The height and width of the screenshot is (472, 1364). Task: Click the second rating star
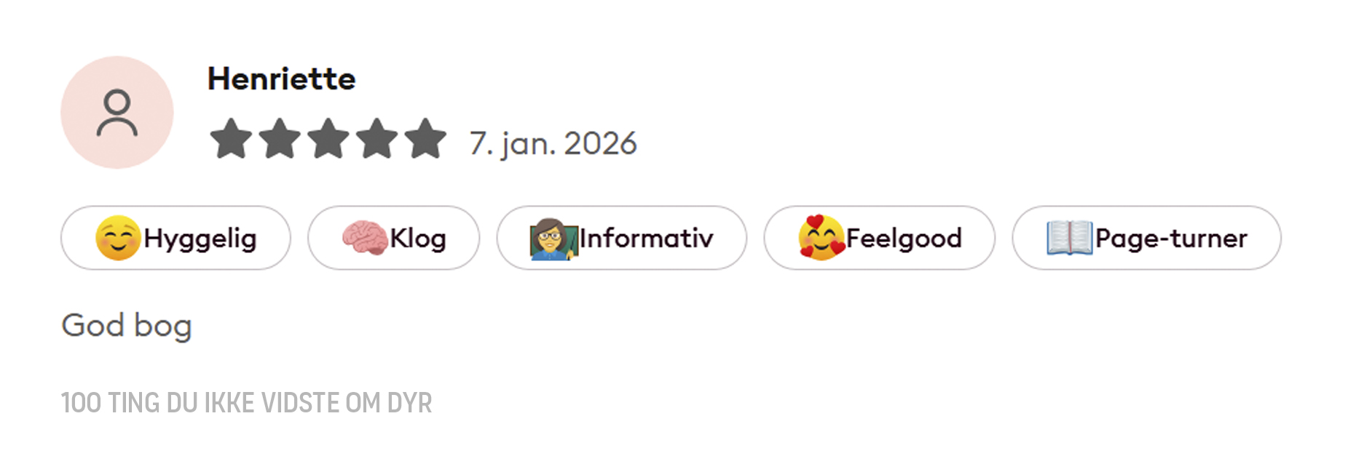280,138
